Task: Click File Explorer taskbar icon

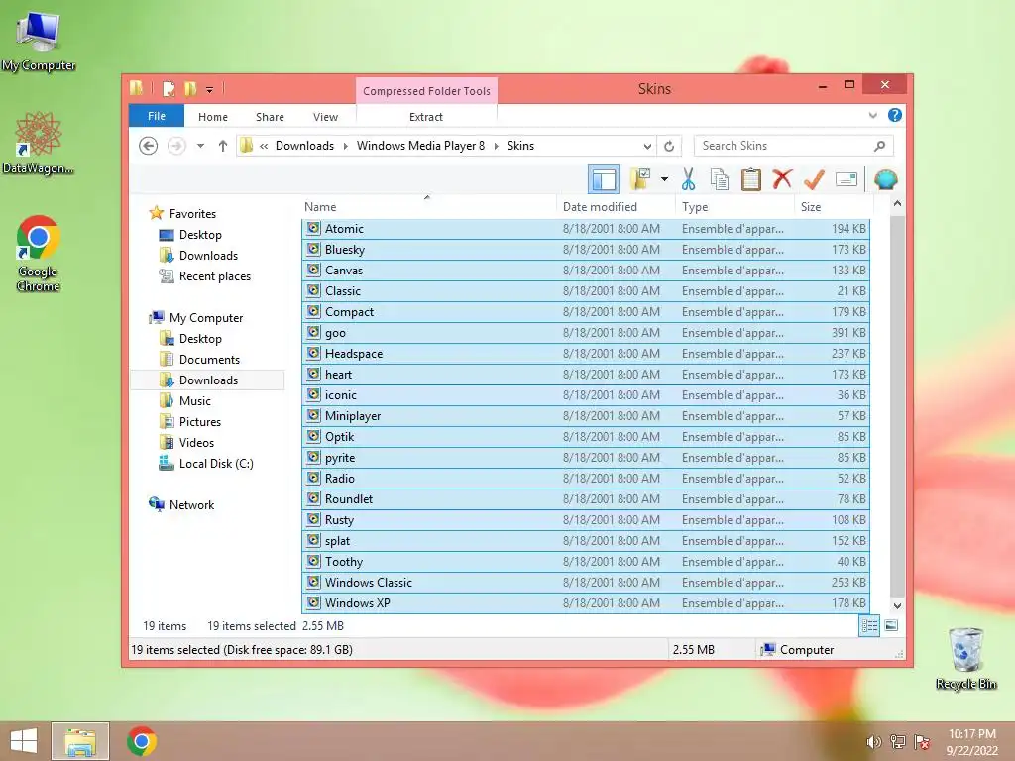Action: [80, 741]
